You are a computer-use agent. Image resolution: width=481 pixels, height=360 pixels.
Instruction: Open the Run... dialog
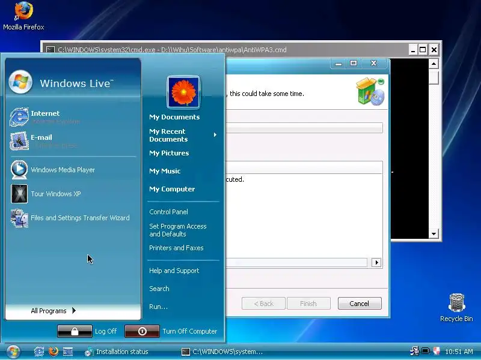pos(158,307)
